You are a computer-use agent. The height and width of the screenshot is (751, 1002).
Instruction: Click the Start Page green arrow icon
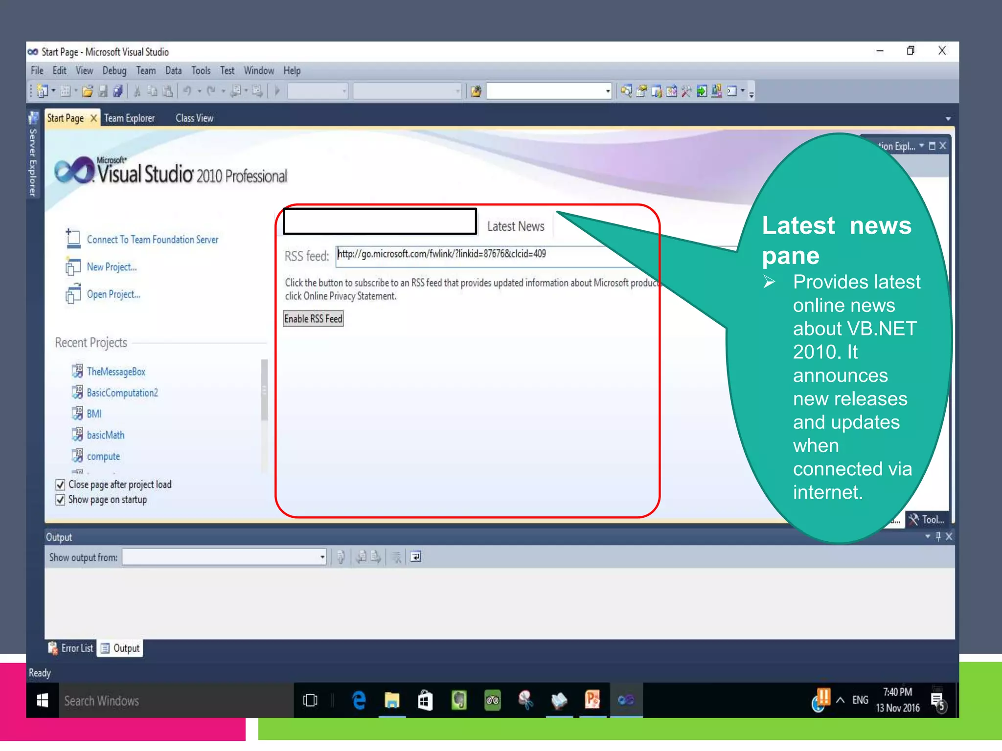(x=702, y=91)
